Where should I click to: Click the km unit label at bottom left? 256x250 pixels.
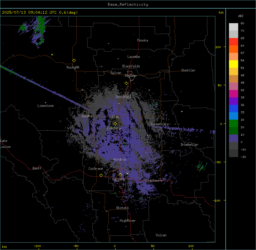click(x=4, y=246)
